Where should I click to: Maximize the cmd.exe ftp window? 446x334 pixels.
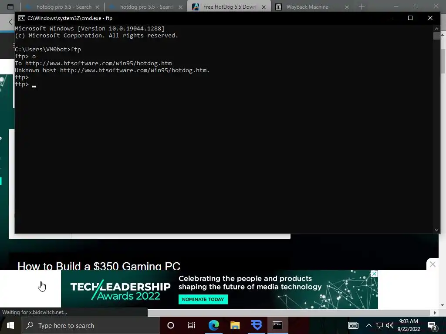(x=410, y=18)
